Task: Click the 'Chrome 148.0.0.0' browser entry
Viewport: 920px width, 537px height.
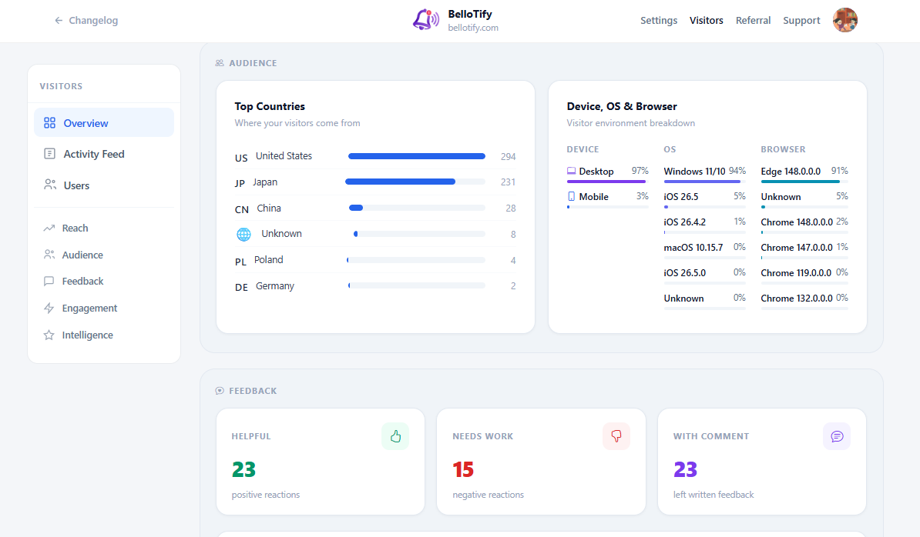Action: tap(797, 222)
